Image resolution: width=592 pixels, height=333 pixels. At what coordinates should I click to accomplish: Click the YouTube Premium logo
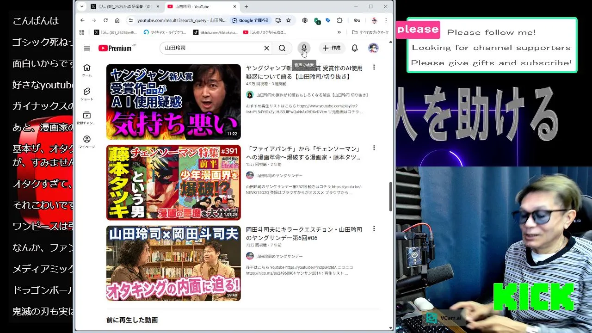tap(116, 48)
